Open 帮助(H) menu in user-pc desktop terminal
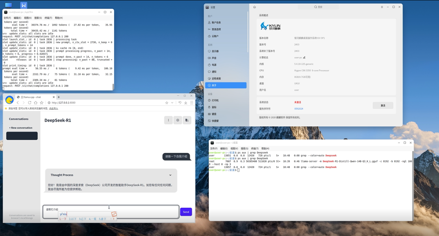The image size is (439, 236). point(265,149)
